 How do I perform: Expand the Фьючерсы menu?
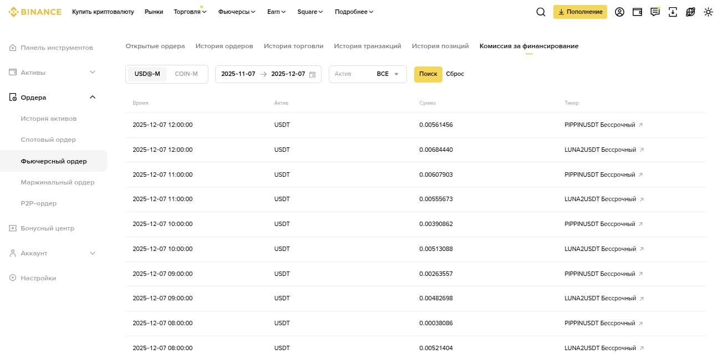tap(237, 12)
